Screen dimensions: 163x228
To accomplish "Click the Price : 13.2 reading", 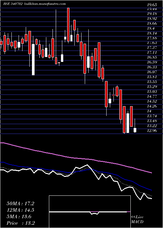I will (21, 223).
